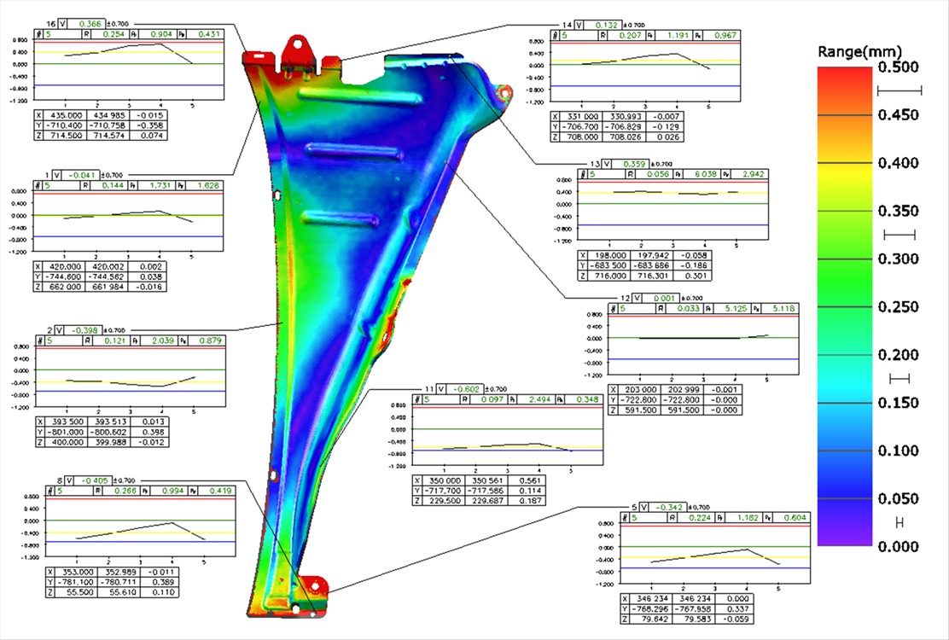Click the range bar icon below 0.200
949x640 pixels.
pyautogui.click(x=900, y=378)
